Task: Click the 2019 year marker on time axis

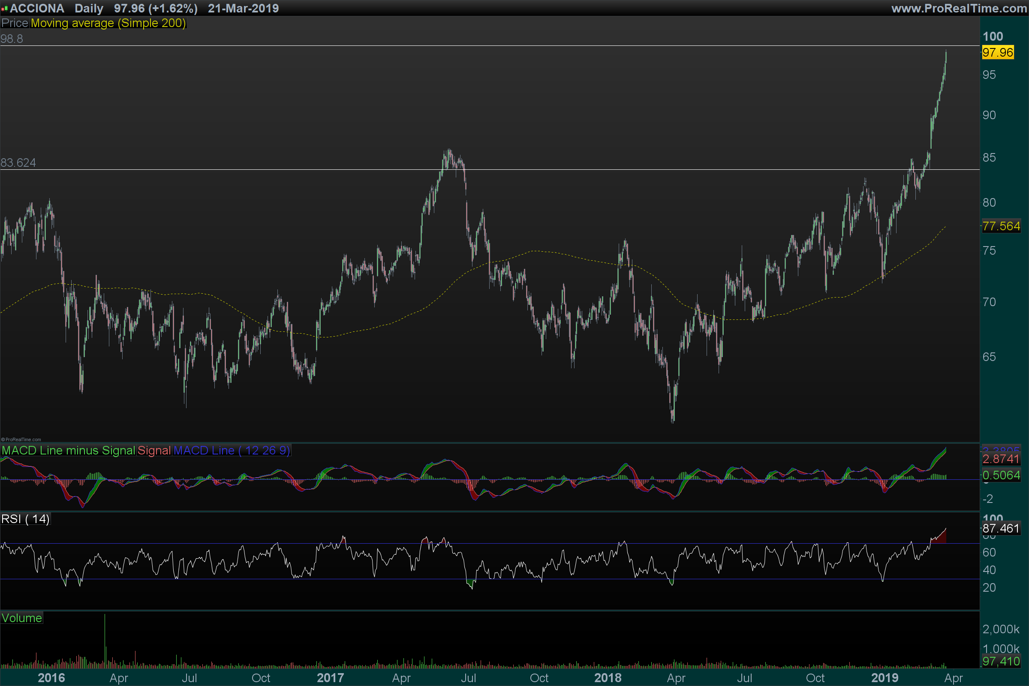Action: (x=884, y=678)
